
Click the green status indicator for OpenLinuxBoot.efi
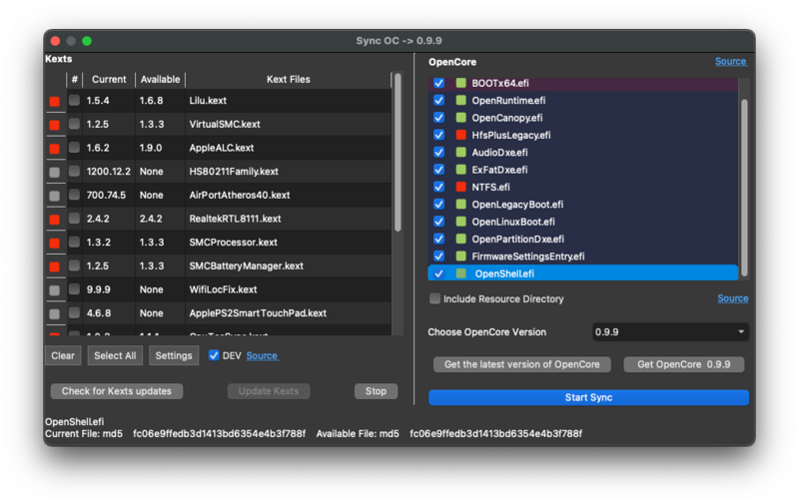[461, 222]
